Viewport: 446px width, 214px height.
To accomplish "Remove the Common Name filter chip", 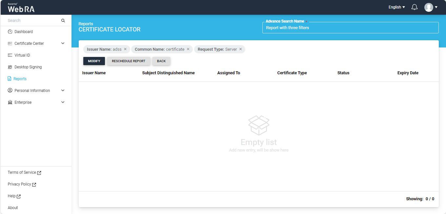I will 188,49.
